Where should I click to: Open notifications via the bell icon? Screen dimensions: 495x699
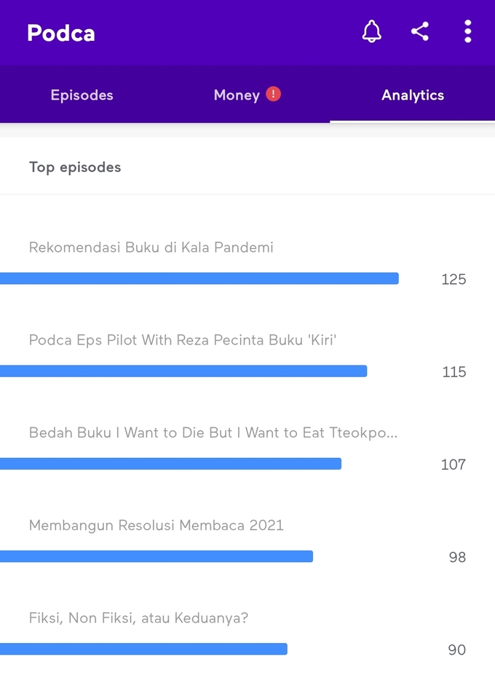pos(371,31)
